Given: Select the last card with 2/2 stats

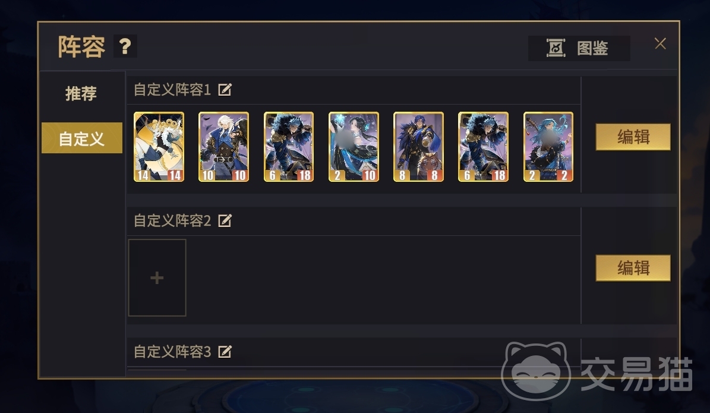Looking at the screenshot, I should click(548, 147).
